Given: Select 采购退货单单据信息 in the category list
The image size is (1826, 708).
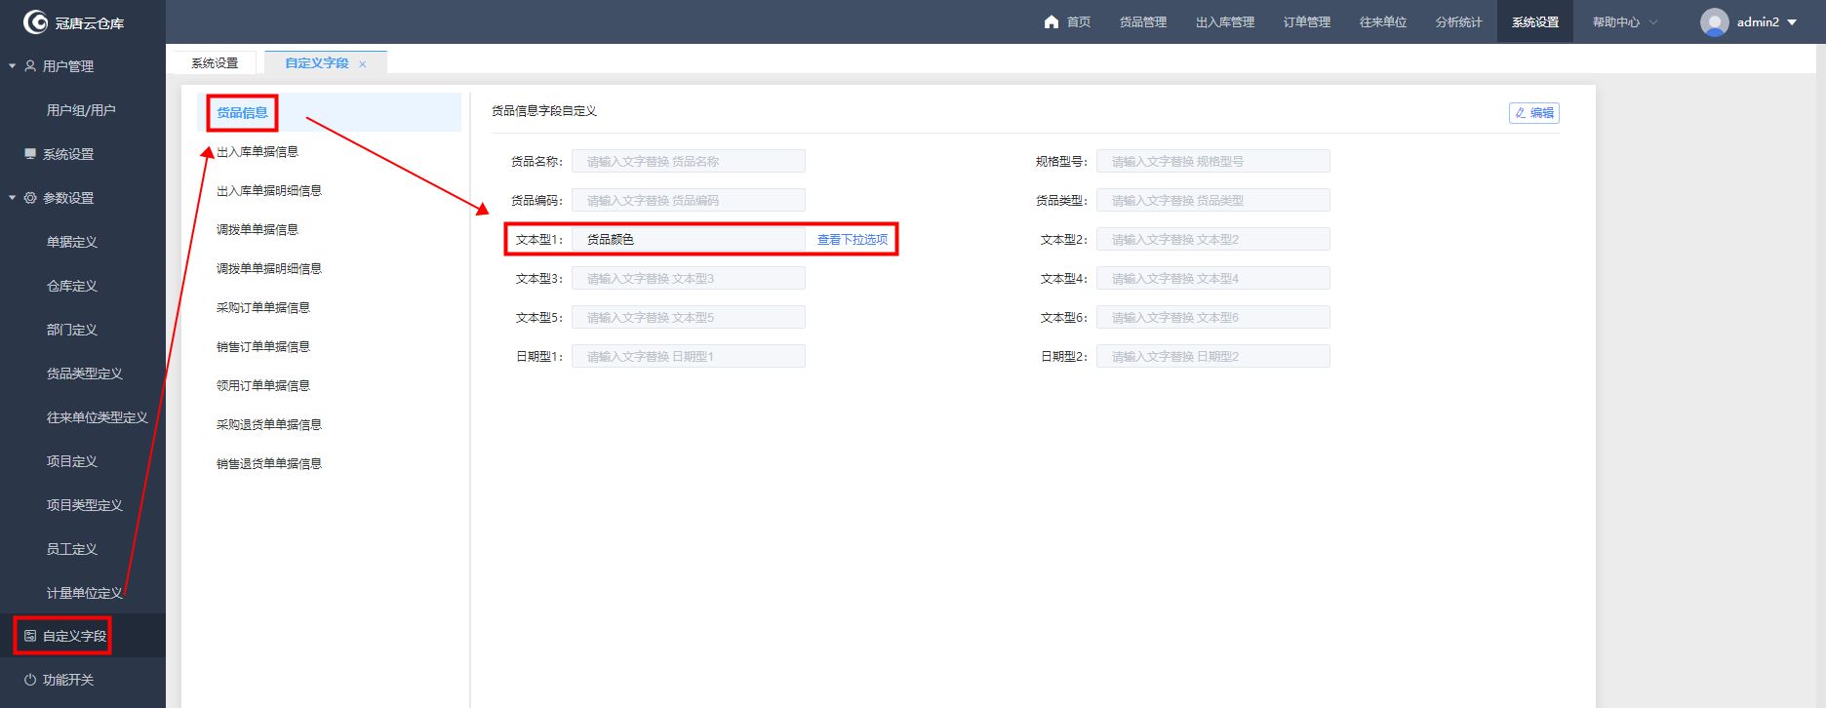Looking at the screenshot, I should 269,425.
